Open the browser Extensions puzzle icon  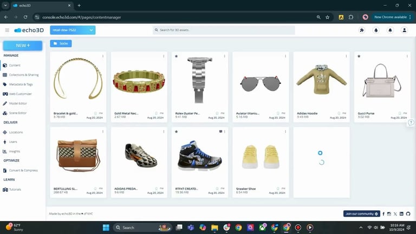click(351, 17)
